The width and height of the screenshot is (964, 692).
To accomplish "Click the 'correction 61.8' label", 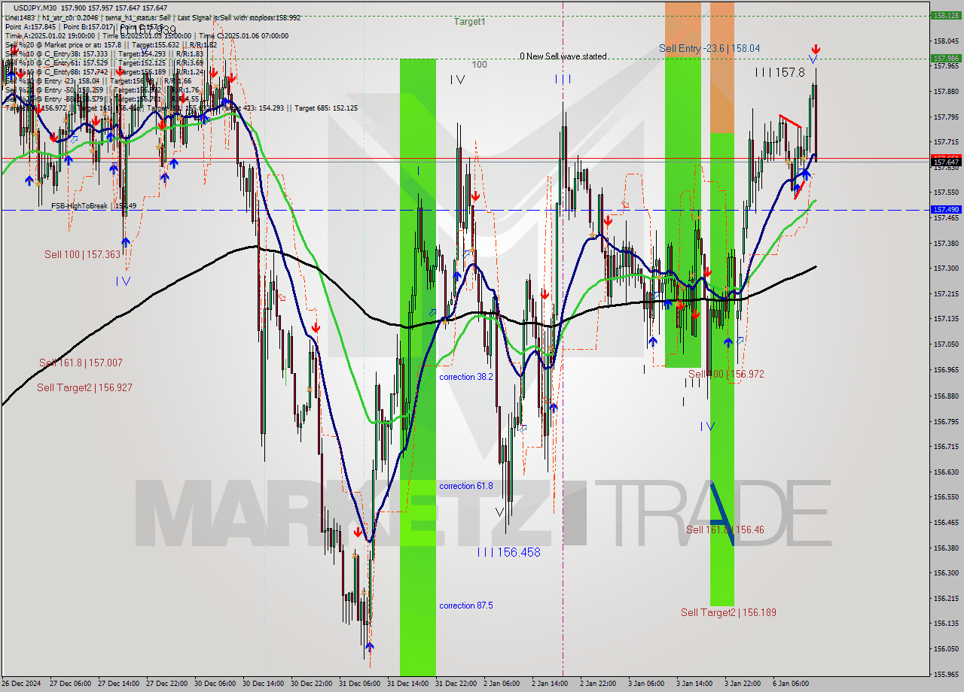I will tap(466, 486).
